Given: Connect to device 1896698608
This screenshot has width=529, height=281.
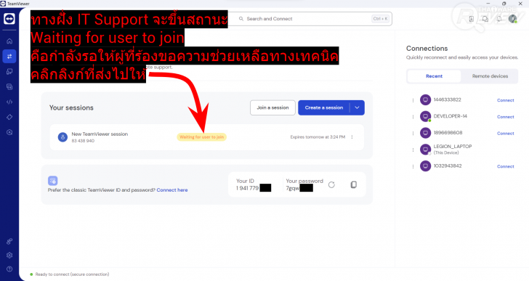Looking at the screenshot, I should 506,134.
